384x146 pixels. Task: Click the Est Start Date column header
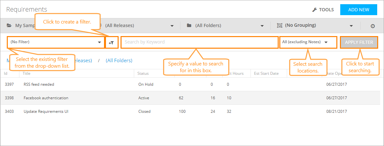pos(266,73)
